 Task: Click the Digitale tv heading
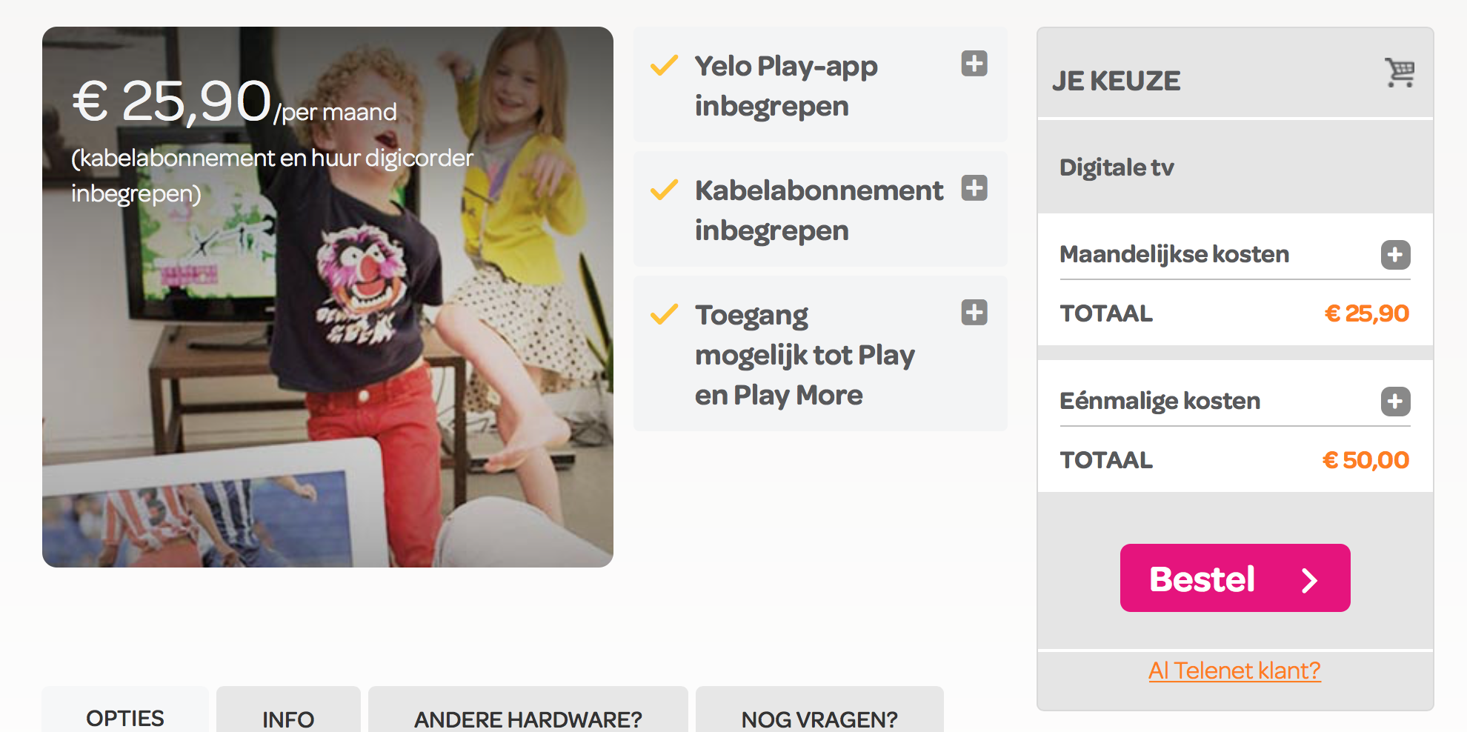coord(1117,167)
